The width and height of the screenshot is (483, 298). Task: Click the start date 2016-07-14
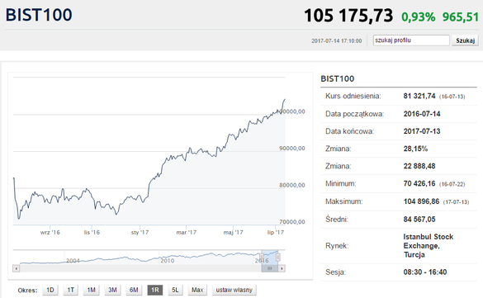coord(422,114)
